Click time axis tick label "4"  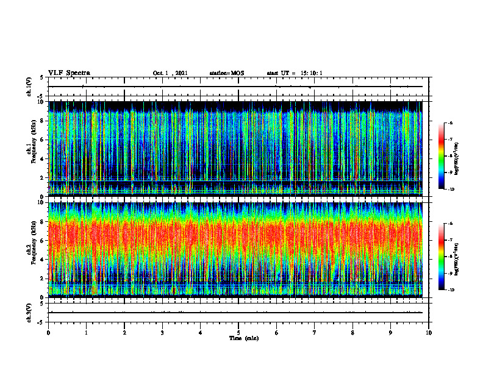[x=201, y=333]
